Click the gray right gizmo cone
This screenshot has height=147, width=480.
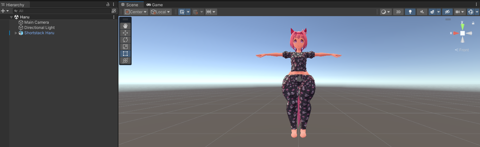point(469,33)
